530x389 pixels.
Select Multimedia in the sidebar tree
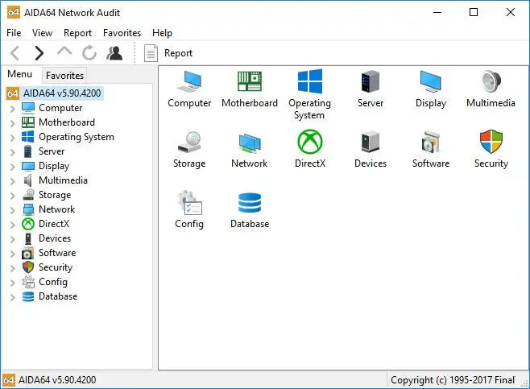(63, 180)
